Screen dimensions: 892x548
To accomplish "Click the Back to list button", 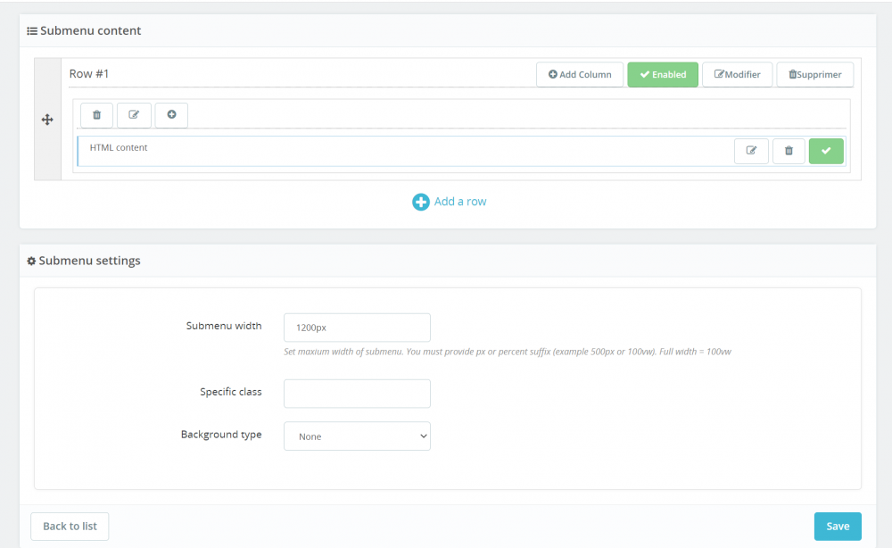I will [70, 527].
